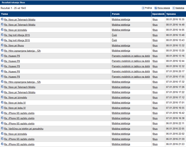Viewport: 186px width, 147px height.
Task: Click the post icon in the 07.01.2016 16:38 row
Action: [x=2, y=118]
